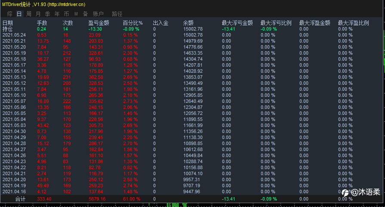
Task: Open the 周 weekly tab
Action: coord(29,14)
